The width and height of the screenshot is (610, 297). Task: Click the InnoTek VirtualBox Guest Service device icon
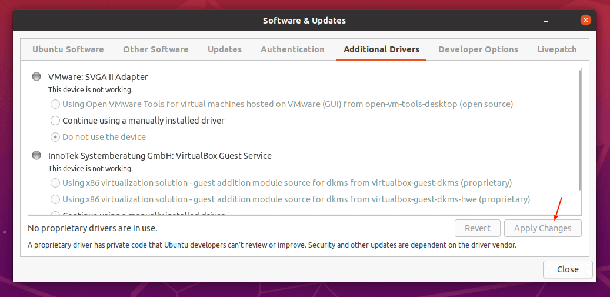pyautogui.click(x=37, y=156)
